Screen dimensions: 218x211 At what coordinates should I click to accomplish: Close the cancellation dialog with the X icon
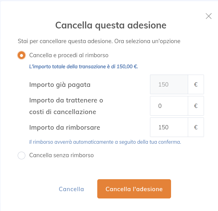pos(209,16)
